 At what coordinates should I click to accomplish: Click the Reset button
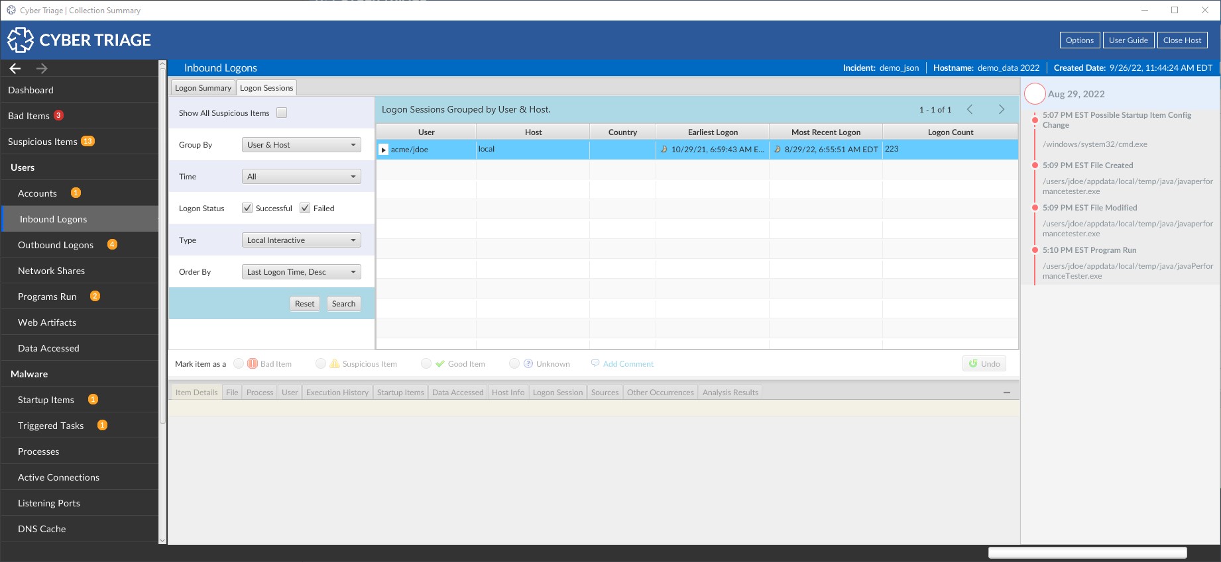[305, 303]
